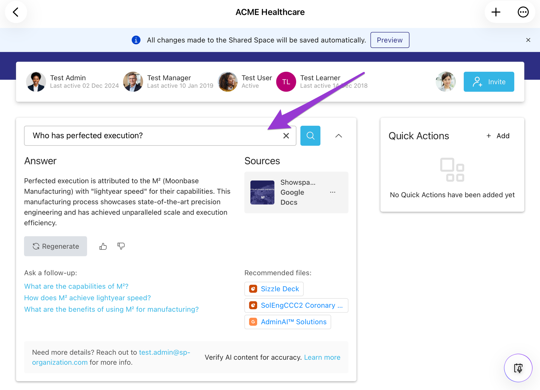Click the Quick Actions heading

click(418, 136)
